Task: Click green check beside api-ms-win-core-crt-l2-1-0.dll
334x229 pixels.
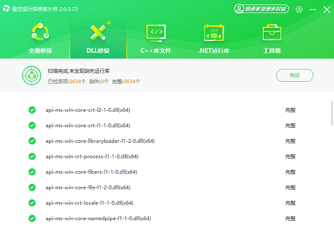Action: [32, 110]
